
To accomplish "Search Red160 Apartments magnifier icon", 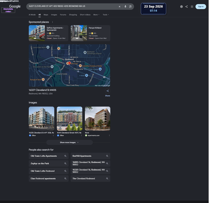I will click(x=107, y=156).
